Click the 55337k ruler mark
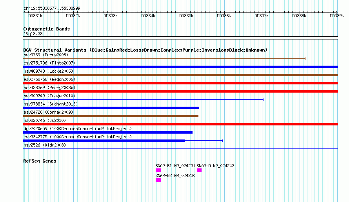Viewport: 349px width, 202px height. point(262,16)
